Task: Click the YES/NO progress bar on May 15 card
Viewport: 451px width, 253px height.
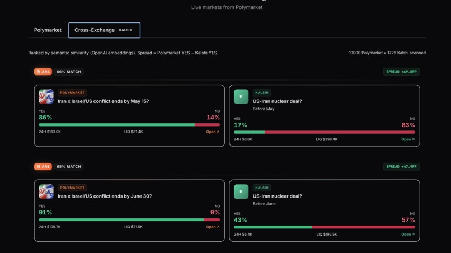Action: pos(129,125)
